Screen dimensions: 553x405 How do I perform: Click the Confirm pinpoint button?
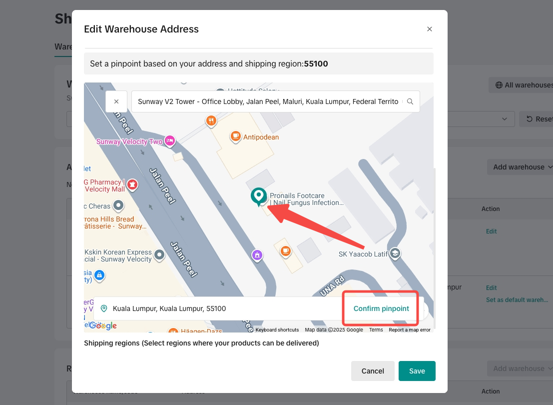pos(381,308)
